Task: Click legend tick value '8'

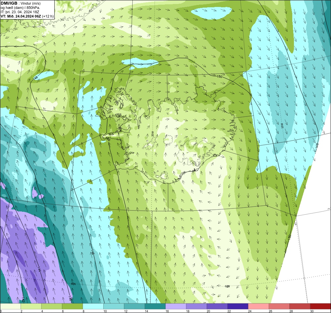Action: click(83, 311)
